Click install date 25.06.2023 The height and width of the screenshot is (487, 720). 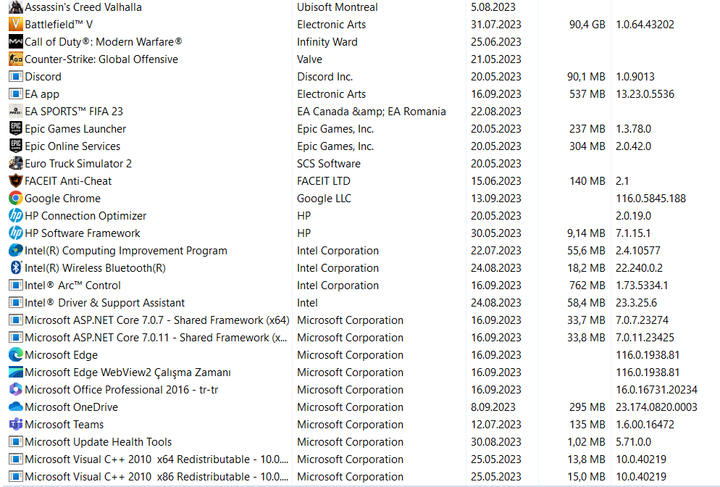[x=496, y=42]
